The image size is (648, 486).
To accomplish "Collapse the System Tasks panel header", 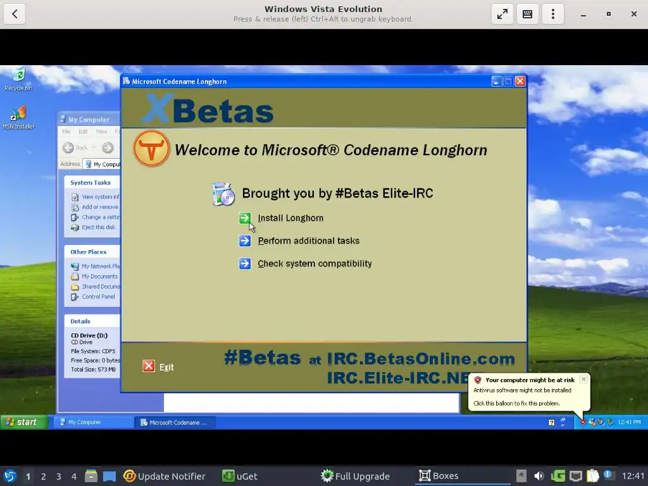I will click(x=92, y=182).
